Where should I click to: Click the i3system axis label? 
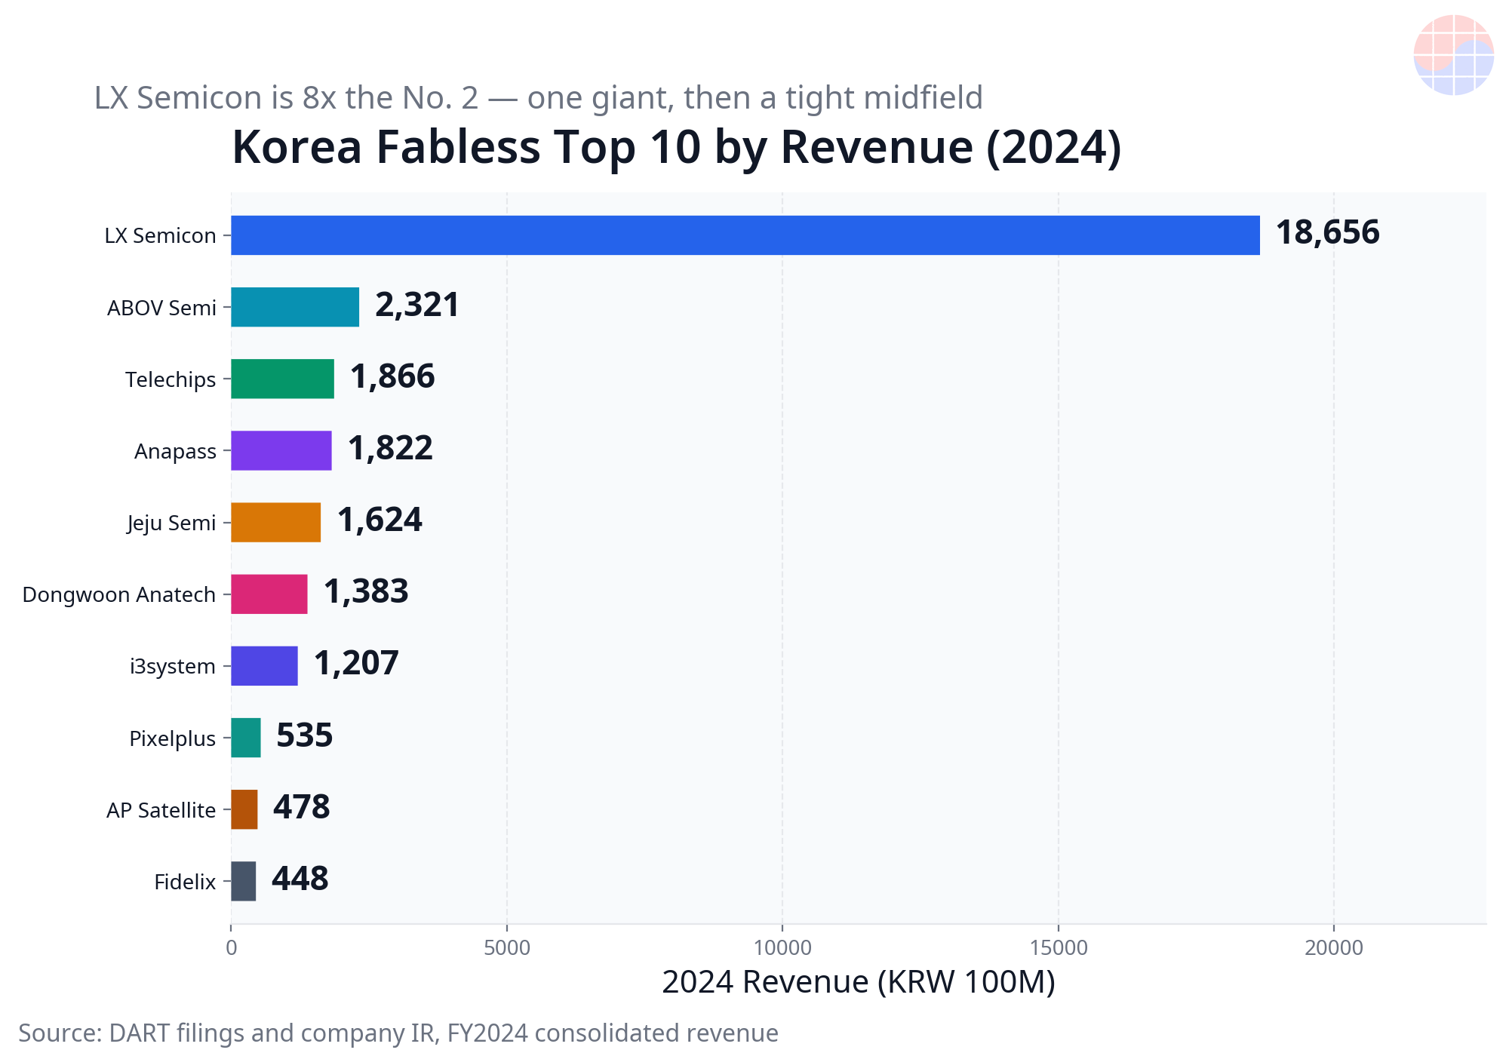tap(173, 666)
